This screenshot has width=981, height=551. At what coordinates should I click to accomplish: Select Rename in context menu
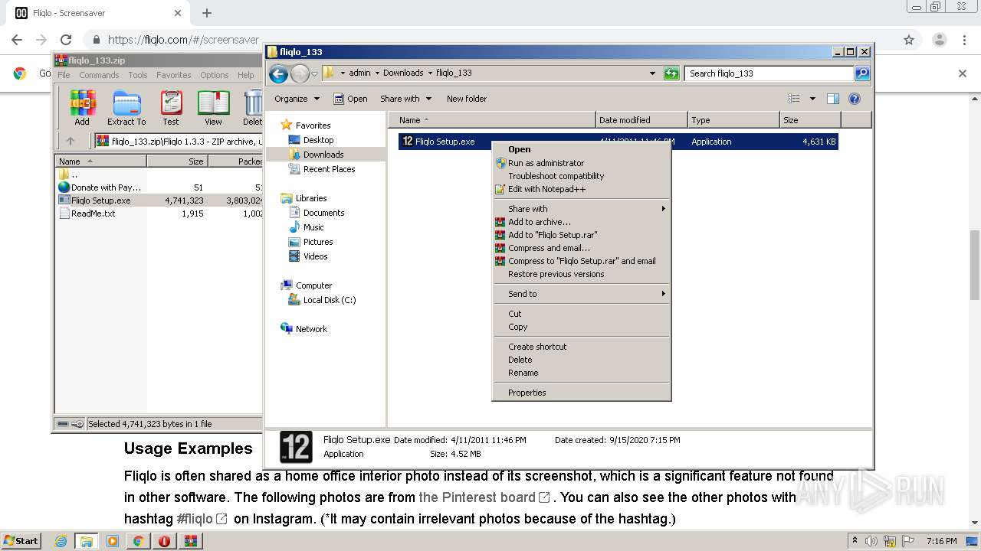[582, 373]
